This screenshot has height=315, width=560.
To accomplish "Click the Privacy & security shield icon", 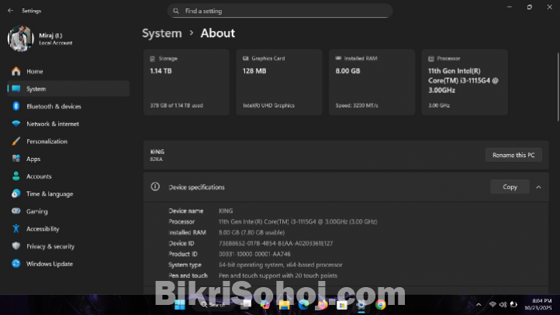I will point(16,246).
